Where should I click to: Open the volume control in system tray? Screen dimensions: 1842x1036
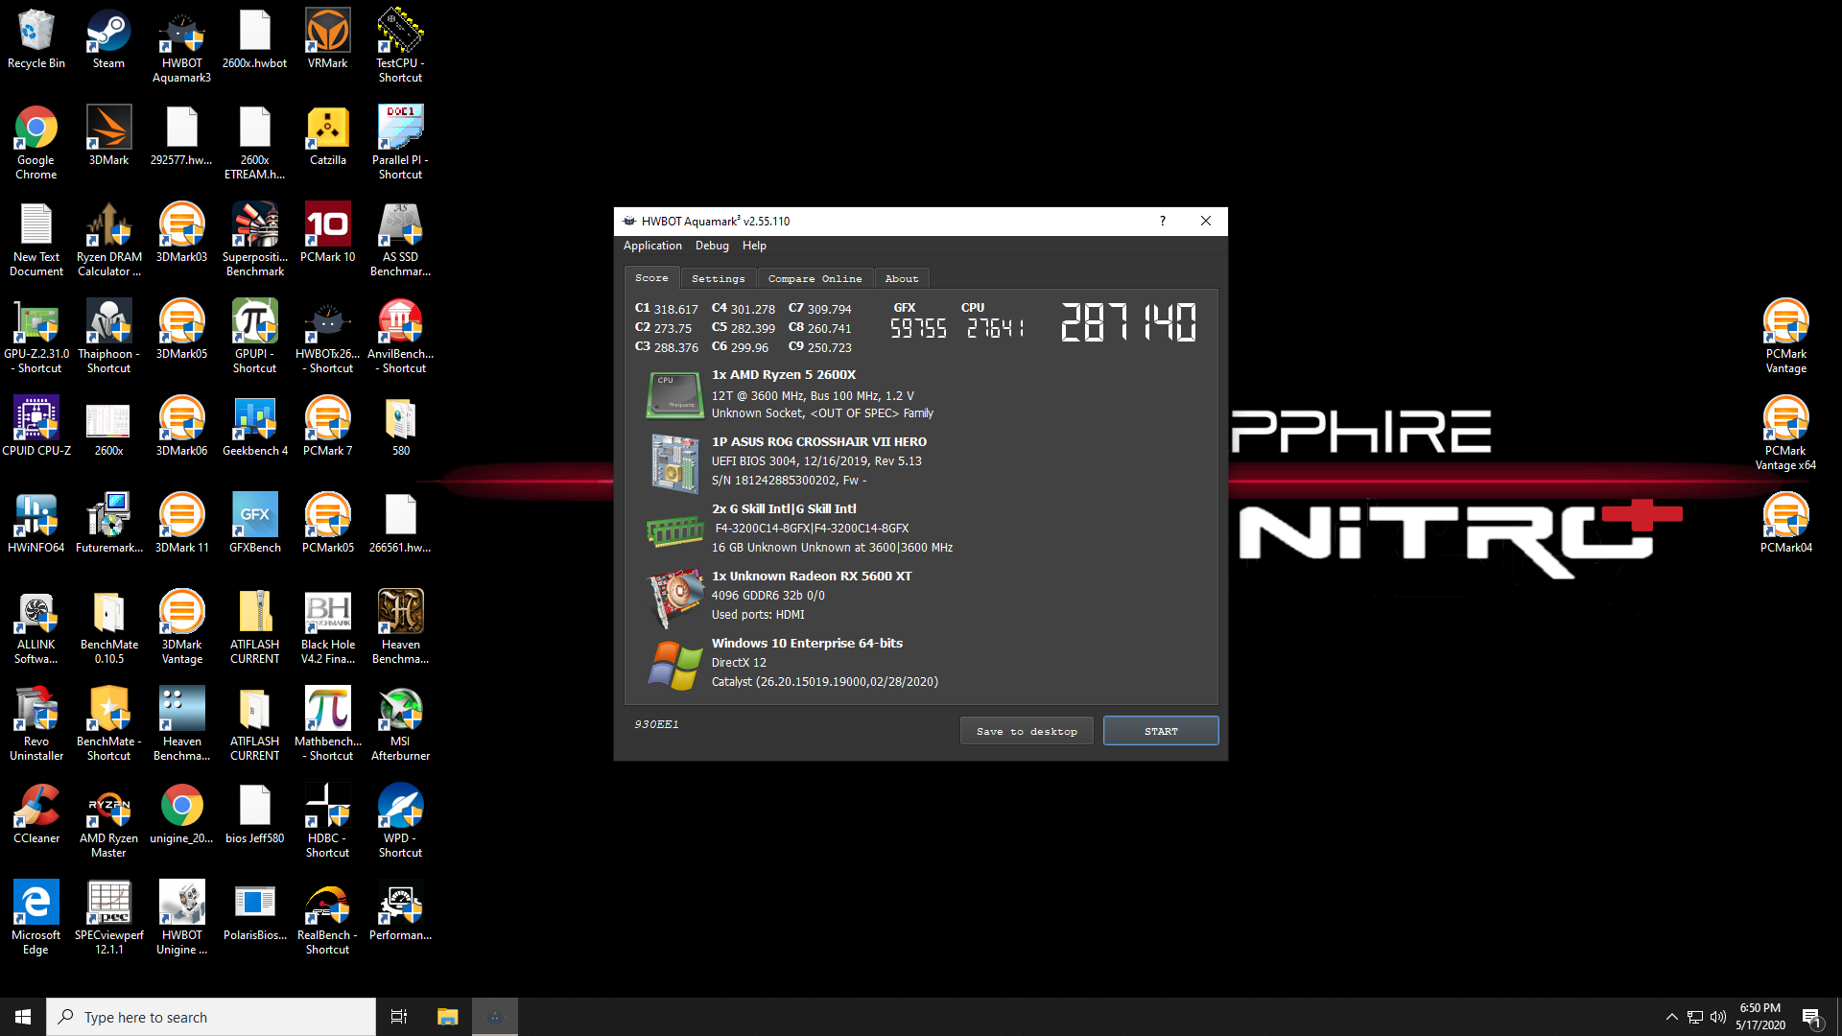coord(1717,1017)
